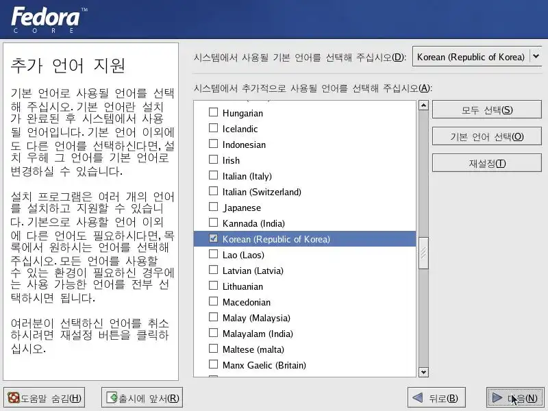Enable the Indonesian language checkbox
Viewport: 548px width, 411px height.
pyautogui.click(x=213, y=144)
